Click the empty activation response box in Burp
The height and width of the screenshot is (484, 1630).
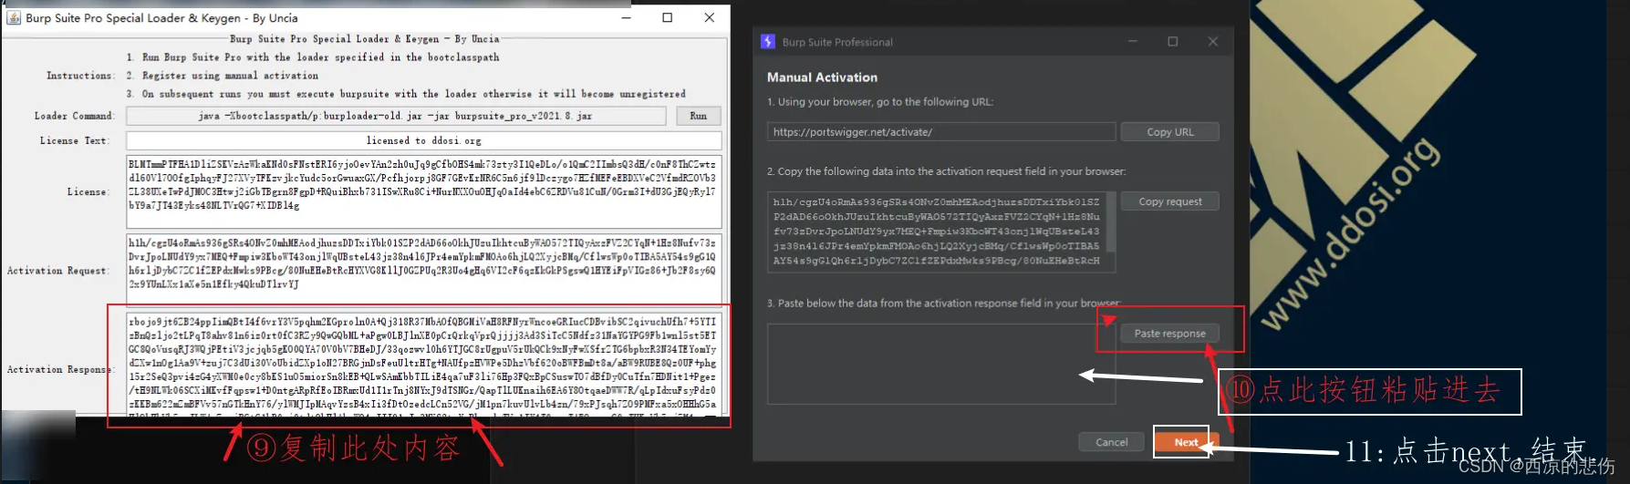coord(941,364)
